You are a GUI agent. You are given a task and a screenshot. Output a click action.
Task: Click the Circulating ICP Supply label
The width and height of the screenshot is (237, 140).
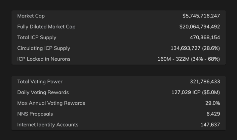pyautogui.click(x=44, y=48)
